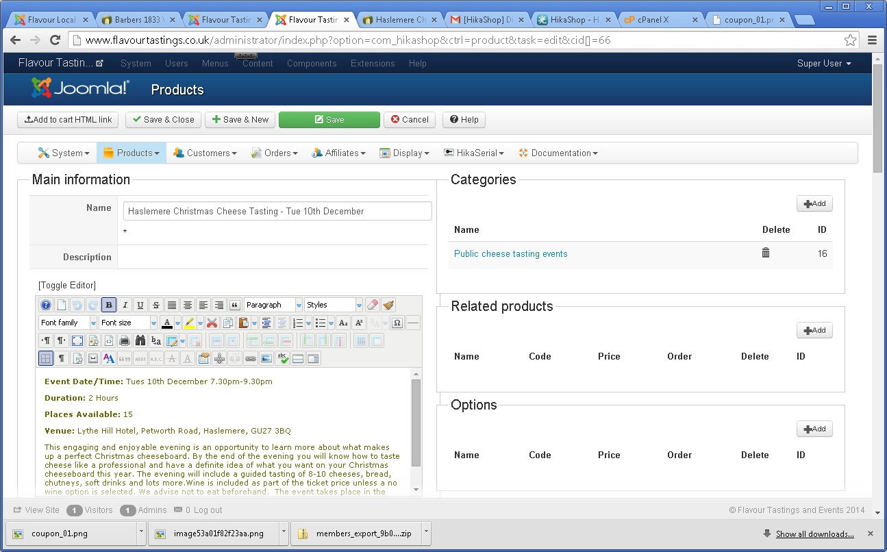Open the find and replace tool
The image size is (887, 552).
coord(156,340)
